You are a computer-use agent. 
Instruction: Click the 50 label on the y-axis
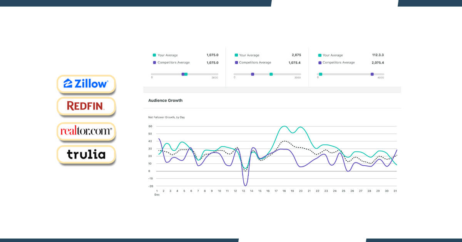coord(150,134)
